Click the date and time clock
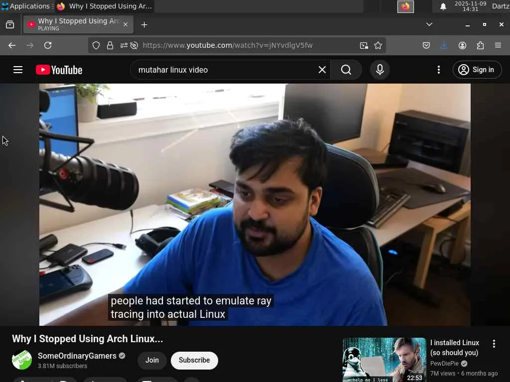 (x=470, y=6)
